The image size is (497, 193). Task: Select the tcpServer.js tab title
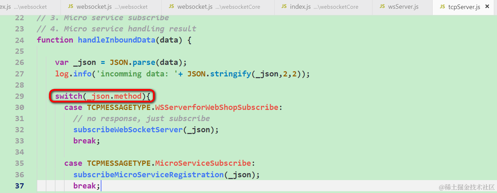464,7
